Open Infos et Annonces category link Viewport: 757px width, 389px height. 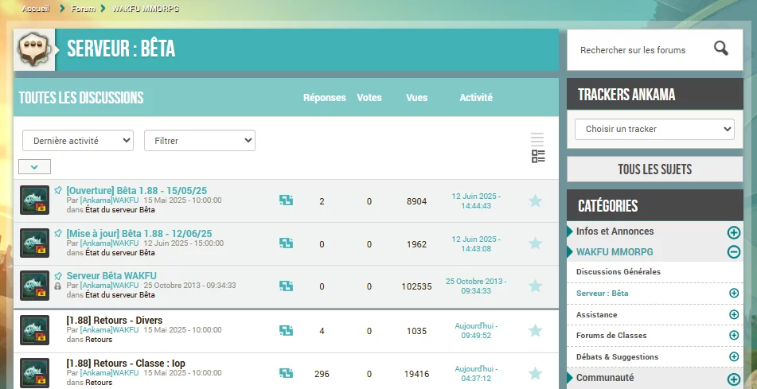click(x=615, y=231)
